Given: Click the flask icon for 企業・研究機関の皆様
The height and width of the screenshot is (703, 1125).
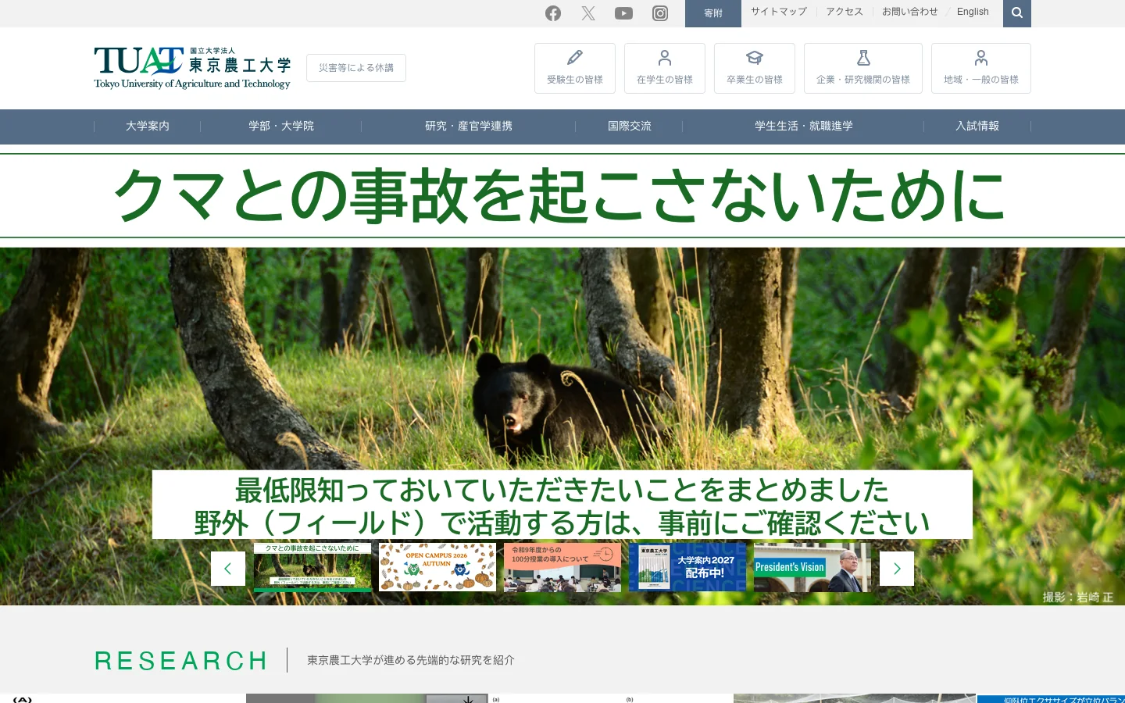Looking at the screenshot, I should pos(863,58).
